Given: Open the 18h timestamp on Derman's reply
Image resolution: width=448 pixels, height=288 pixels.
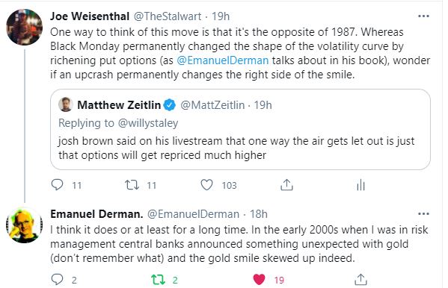Looking at the screenshot, I should point(259,214).
